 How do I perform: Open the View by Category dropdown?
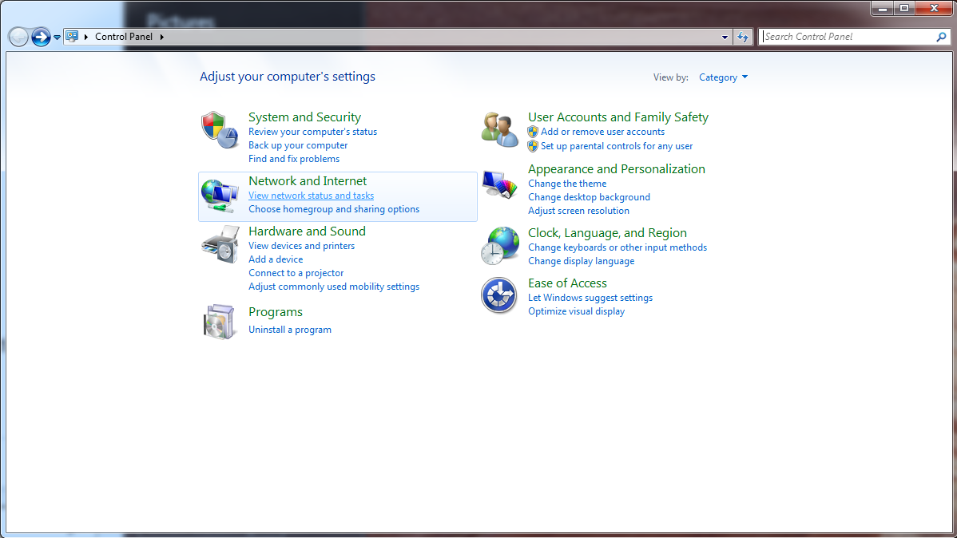click(723, 77)
